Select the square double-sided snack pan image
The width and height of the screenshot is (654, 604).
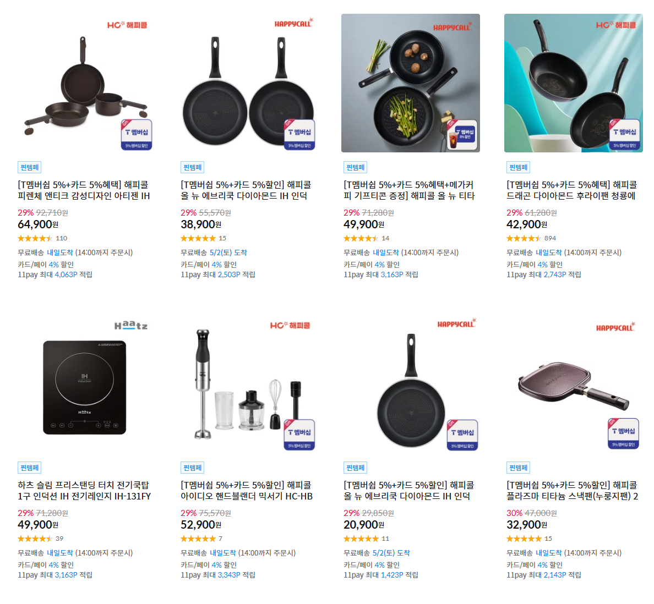[x=574, y=383]
